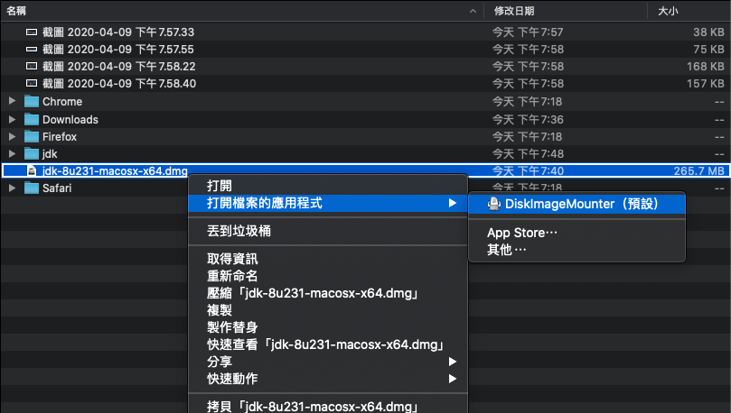Image resolution: width=731 pixels, height=413 pixels.
Task: Click date 今天 下午7:36 of Downloads
Action: click(x=528, y=120)
